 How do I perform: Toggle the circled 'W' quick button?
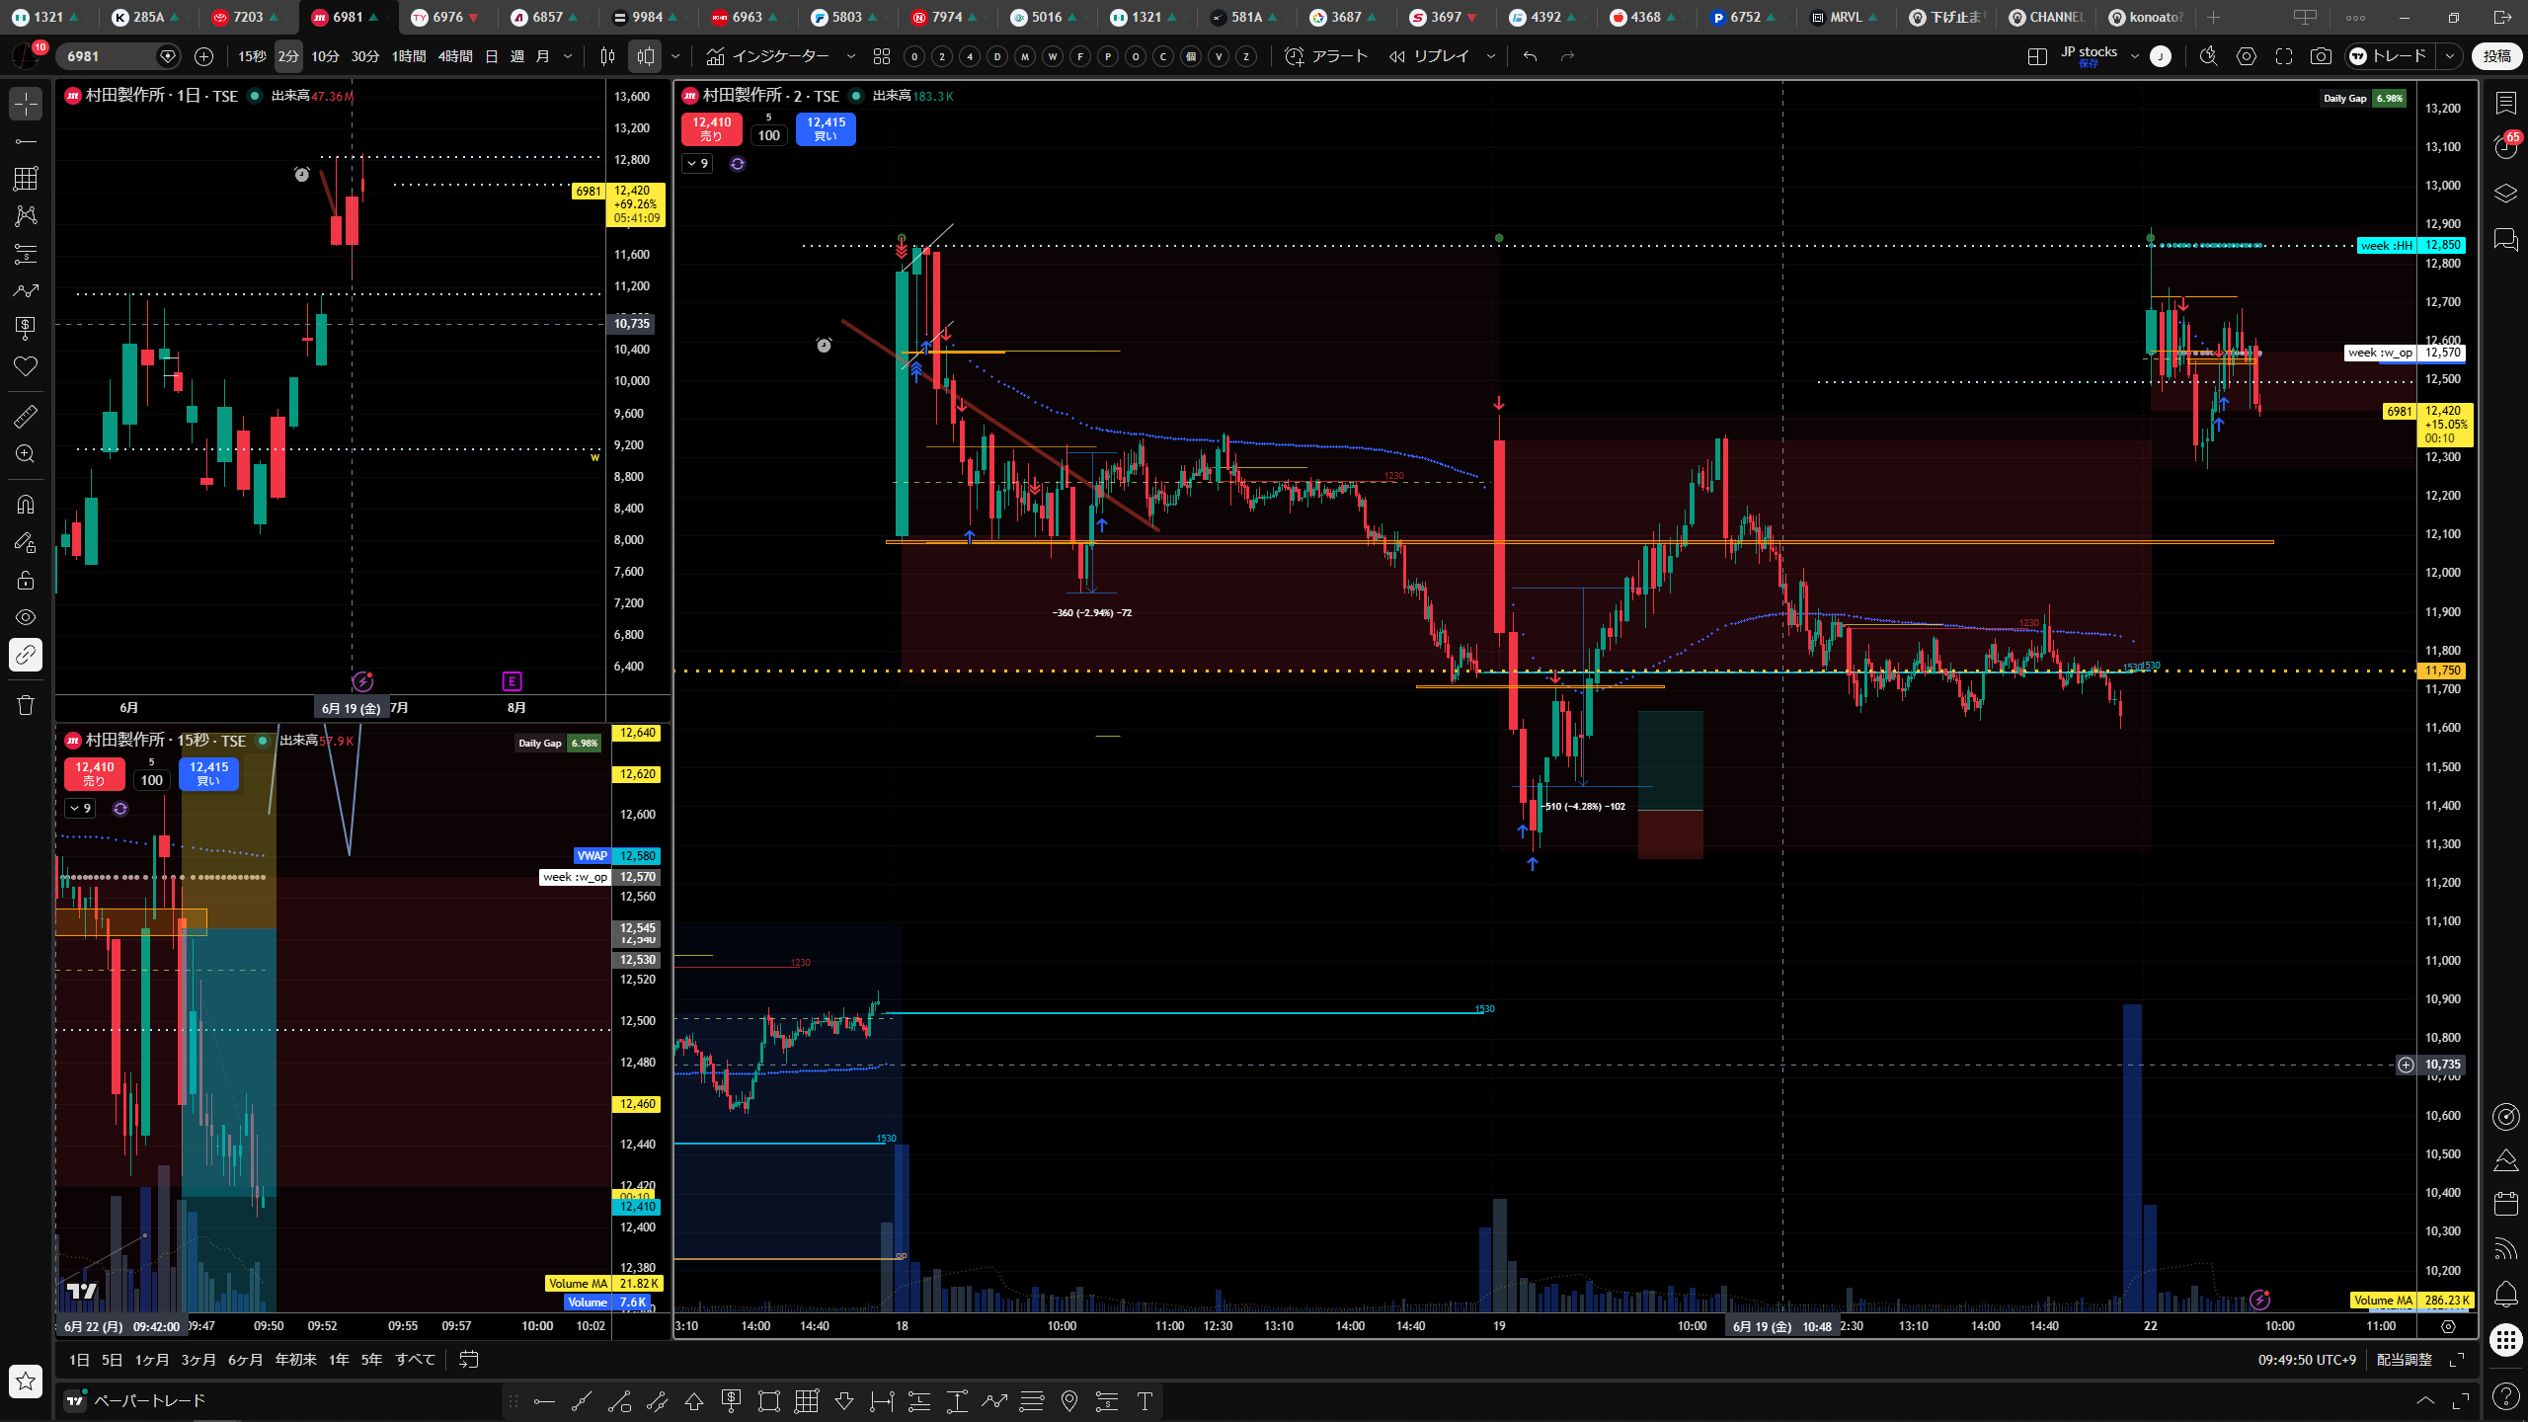(1053, 56)
